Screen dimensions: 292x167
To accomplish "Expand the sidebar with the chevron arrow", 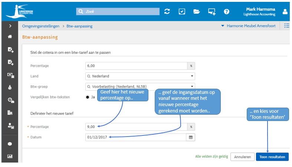I will pyautogui.click(x=10, y=26).
